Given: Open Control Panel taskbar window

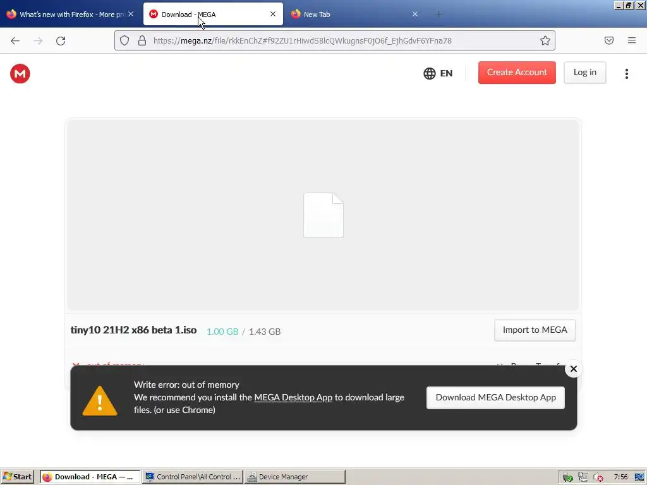Looking at the screenshot, I should point(193,477).
